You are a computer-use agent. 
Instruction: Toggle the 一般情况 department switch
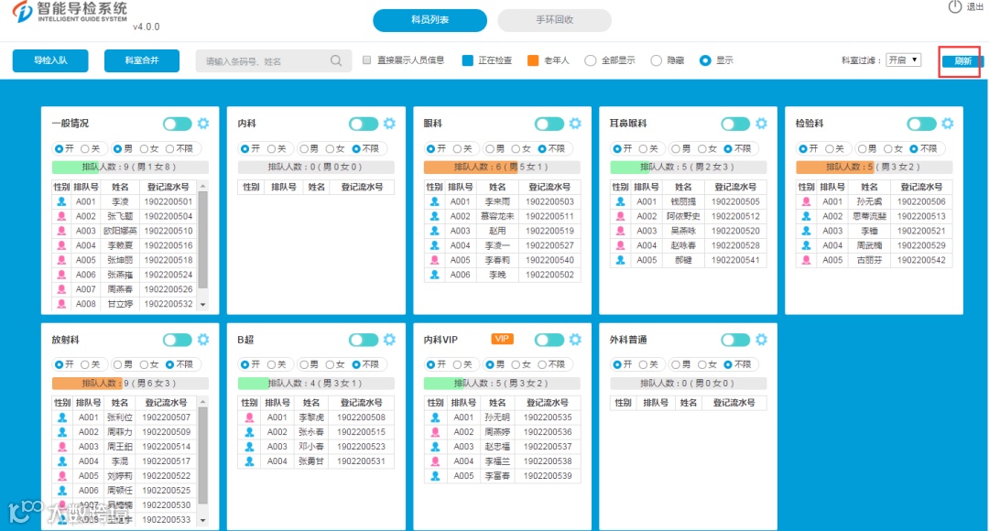click(178, 124)
